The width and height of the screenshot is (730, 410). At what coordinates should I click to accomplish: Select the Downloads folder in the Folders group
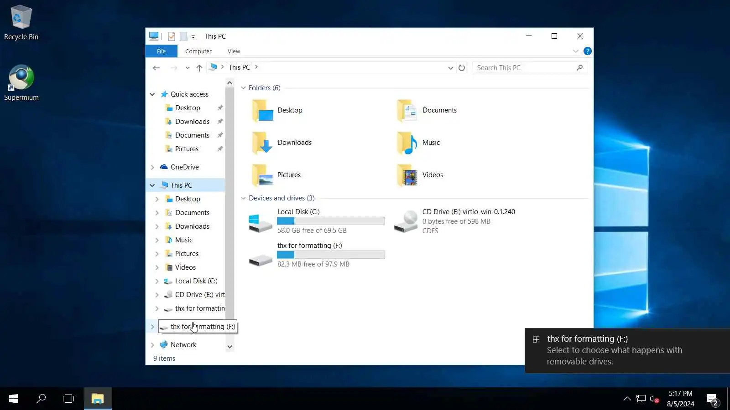click(x=282, y=143)
